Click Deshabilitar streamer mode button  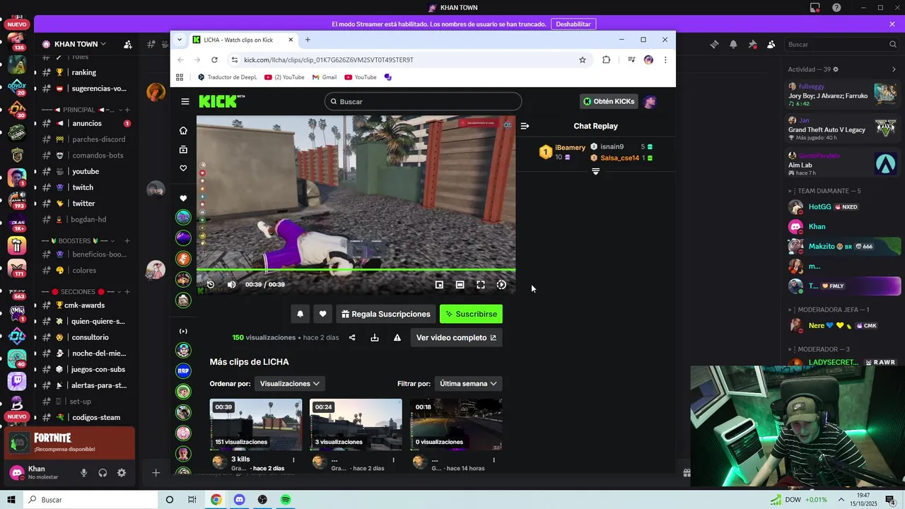573,24
